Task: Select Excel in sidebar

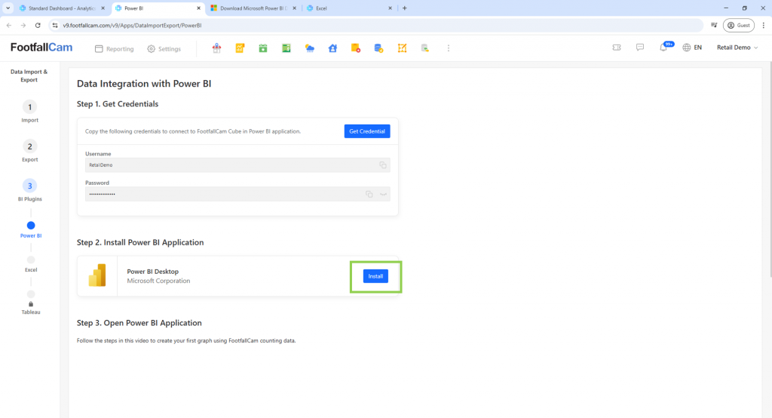Action: tap(30, 264)
